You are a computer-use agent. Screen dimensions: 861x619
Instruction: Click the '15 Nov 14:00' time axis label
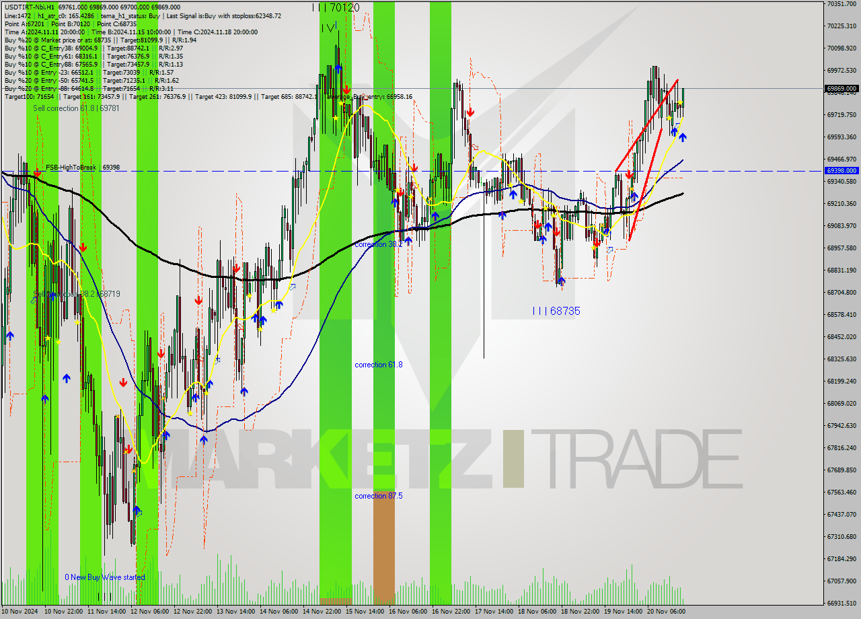(365, 612)
